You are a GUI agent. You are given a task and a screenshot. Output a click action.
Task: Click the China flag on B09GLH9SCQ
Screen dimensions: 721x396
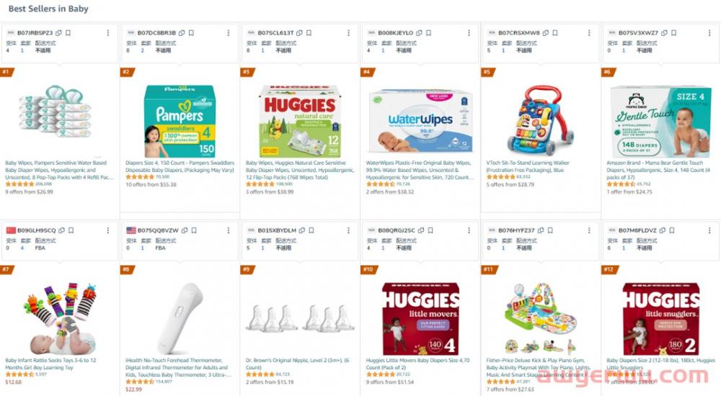click(10, 230)
